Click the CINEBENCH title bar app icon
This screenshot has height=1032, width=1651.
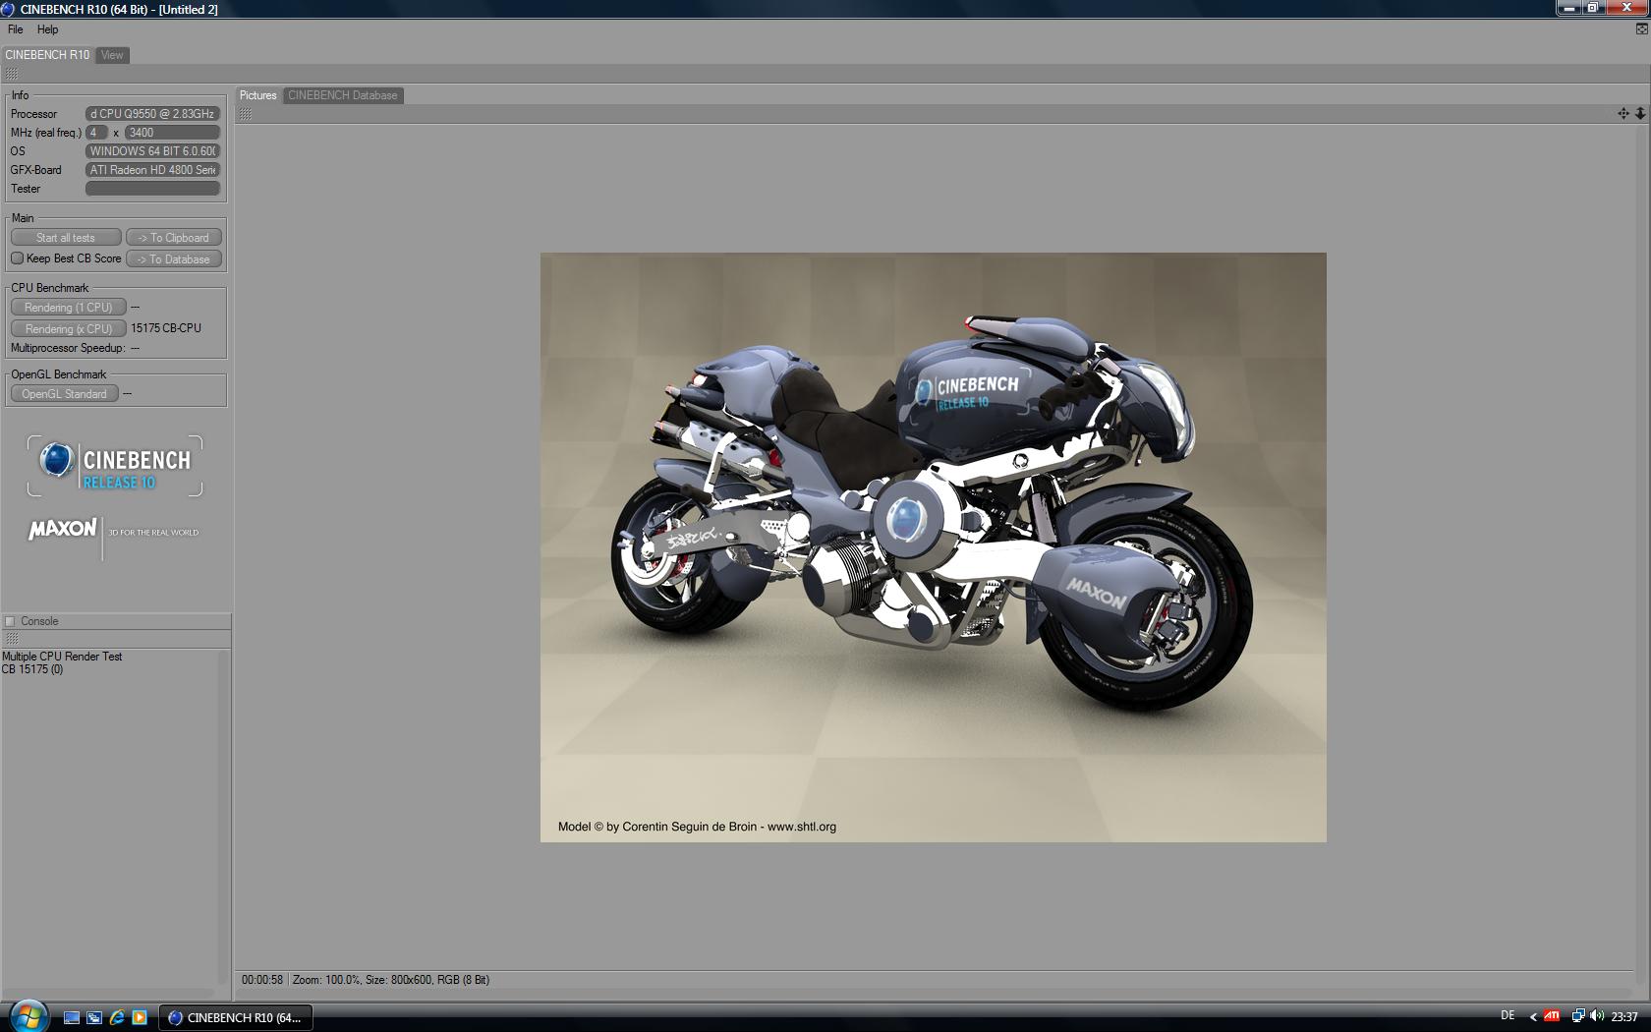[8, 9]
